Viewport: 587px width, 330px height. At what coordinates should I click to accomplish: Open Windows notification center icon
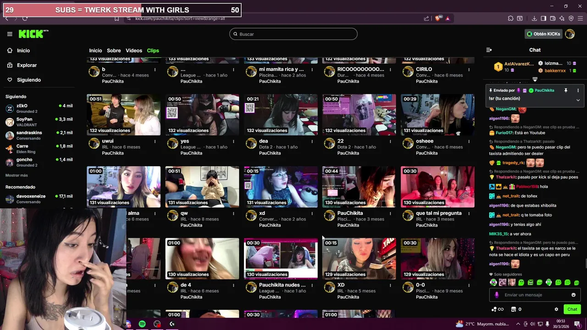point(577,324)
